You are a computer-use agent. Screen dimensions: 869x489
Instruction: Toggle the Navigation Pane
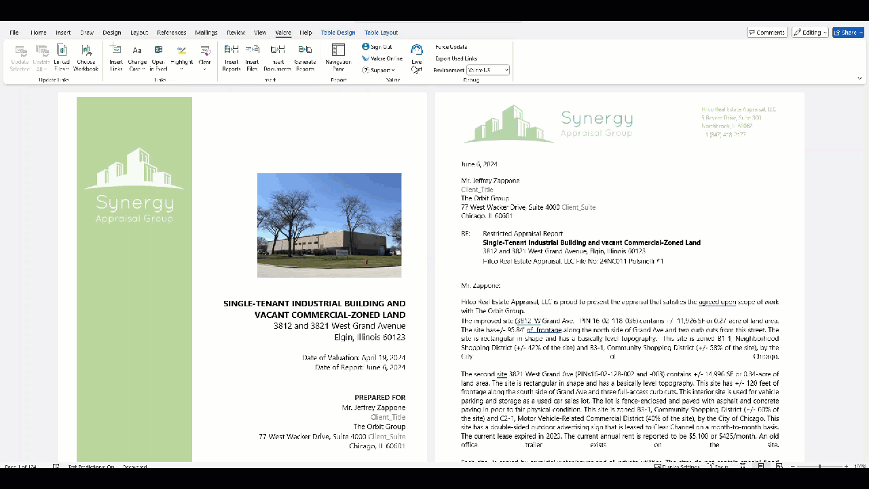click(338, 52)
